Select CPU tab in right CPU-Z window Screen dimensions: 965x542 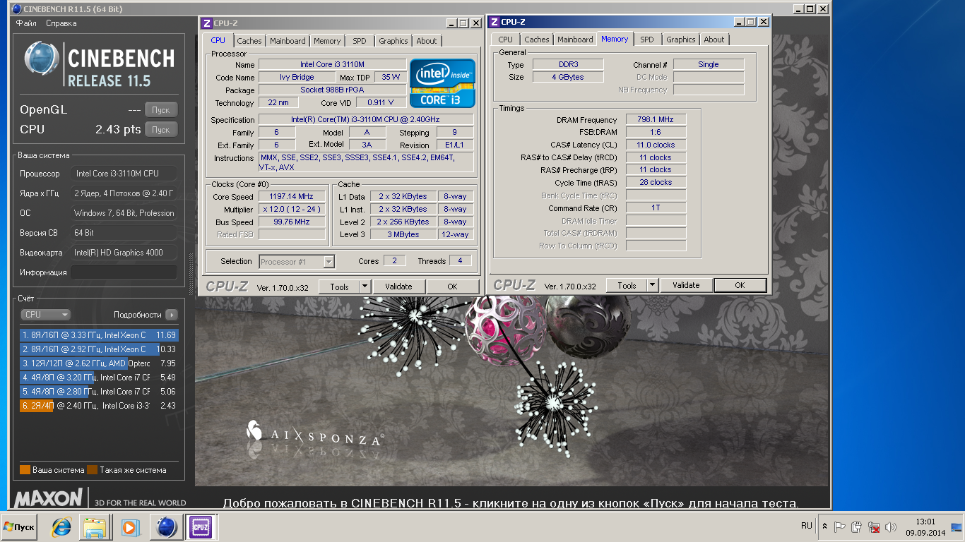506,40
